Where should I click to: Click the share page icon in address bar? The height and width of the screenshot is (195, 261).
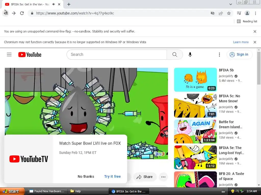click(x=221, y=13)
